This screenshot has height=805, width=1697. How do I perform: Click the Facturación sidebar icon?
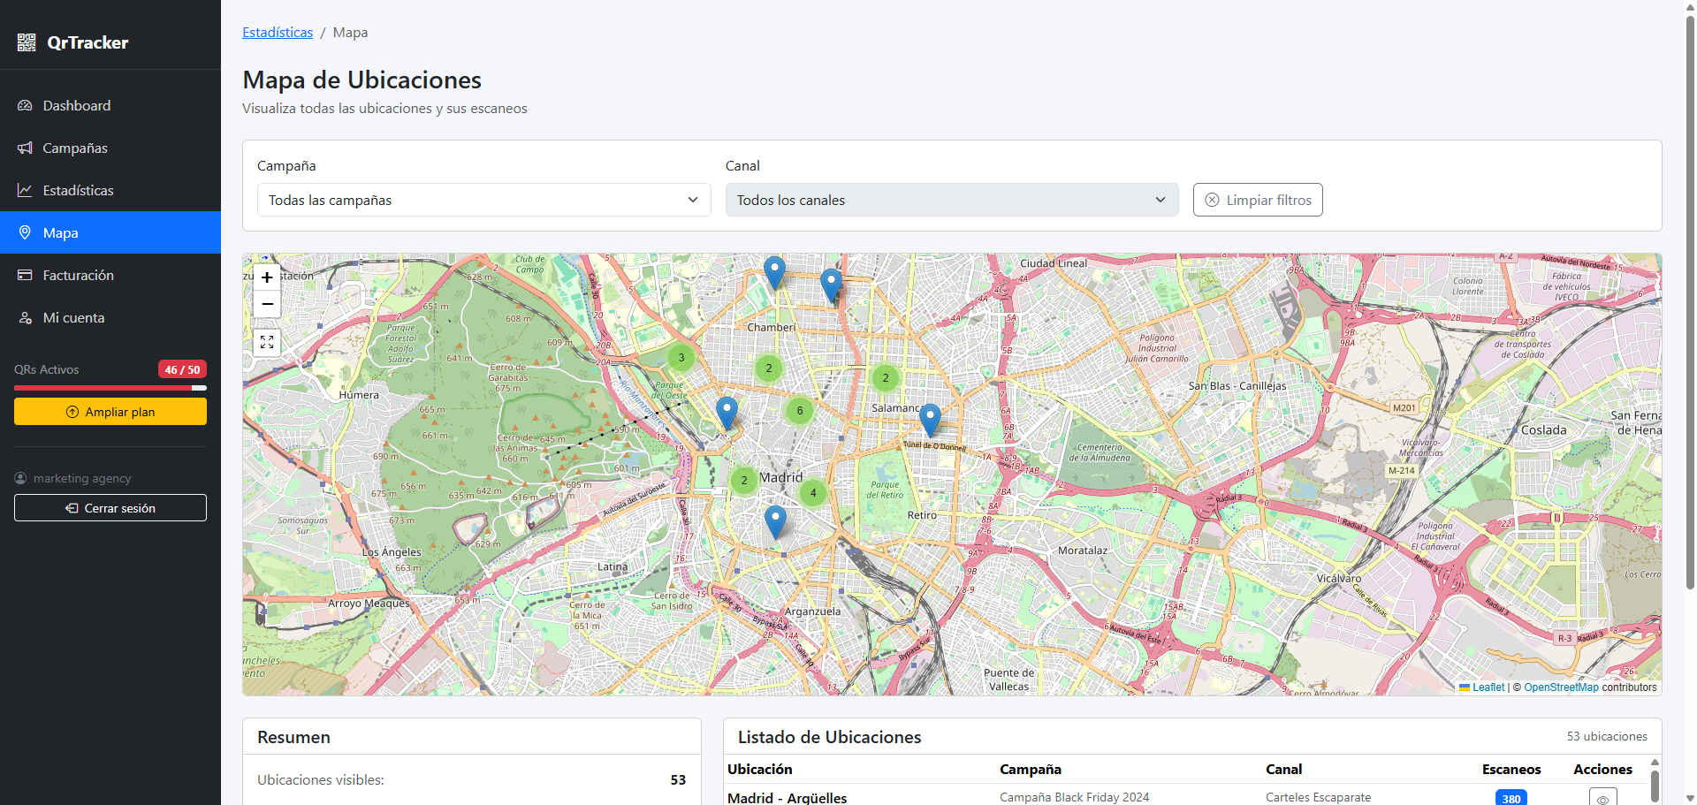click(25, 275)
